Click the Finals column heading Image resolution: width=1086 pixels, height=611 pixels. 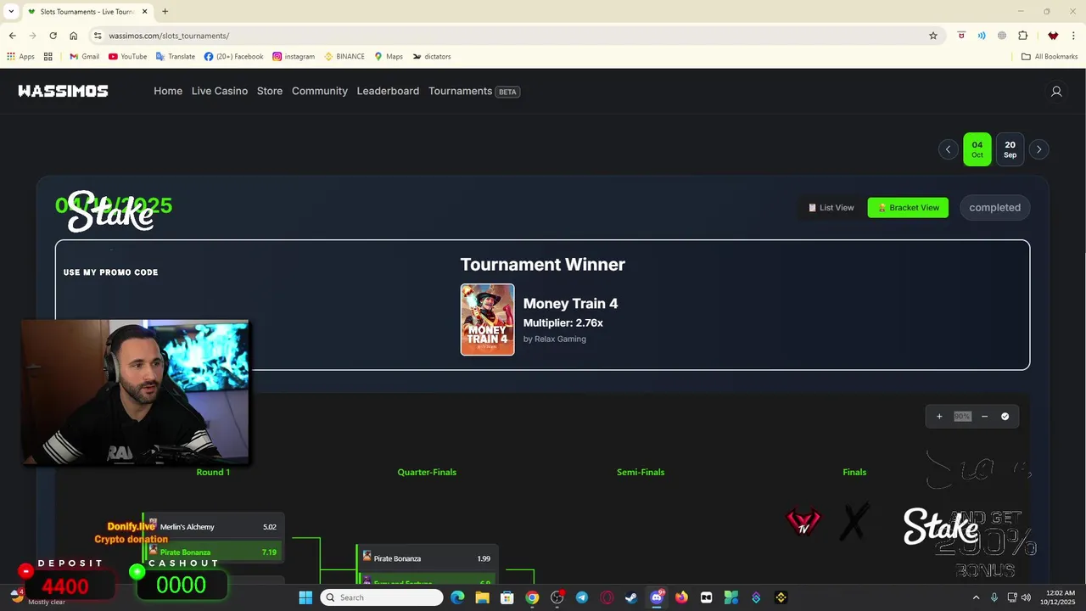point(854,472)
